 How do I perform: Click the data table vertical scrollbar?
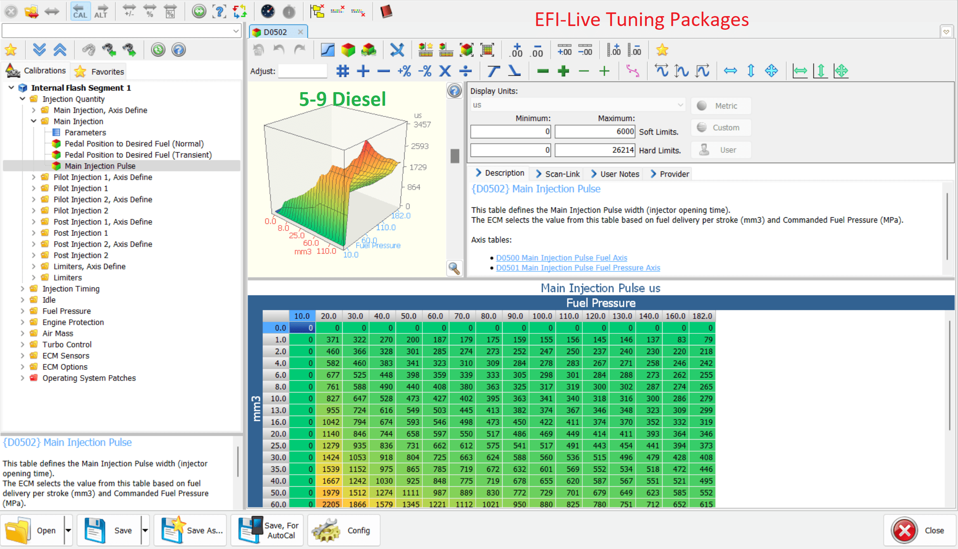pyautogui.click(x=949, y=375)
